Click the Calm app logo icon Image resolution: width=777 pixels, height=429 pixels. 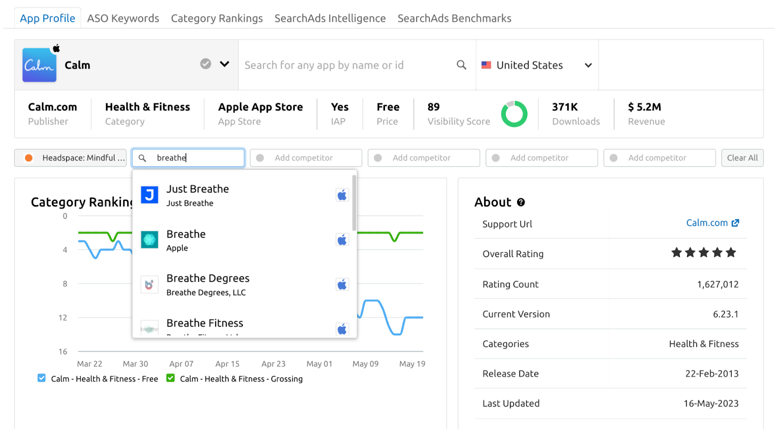tap(39, 65)
